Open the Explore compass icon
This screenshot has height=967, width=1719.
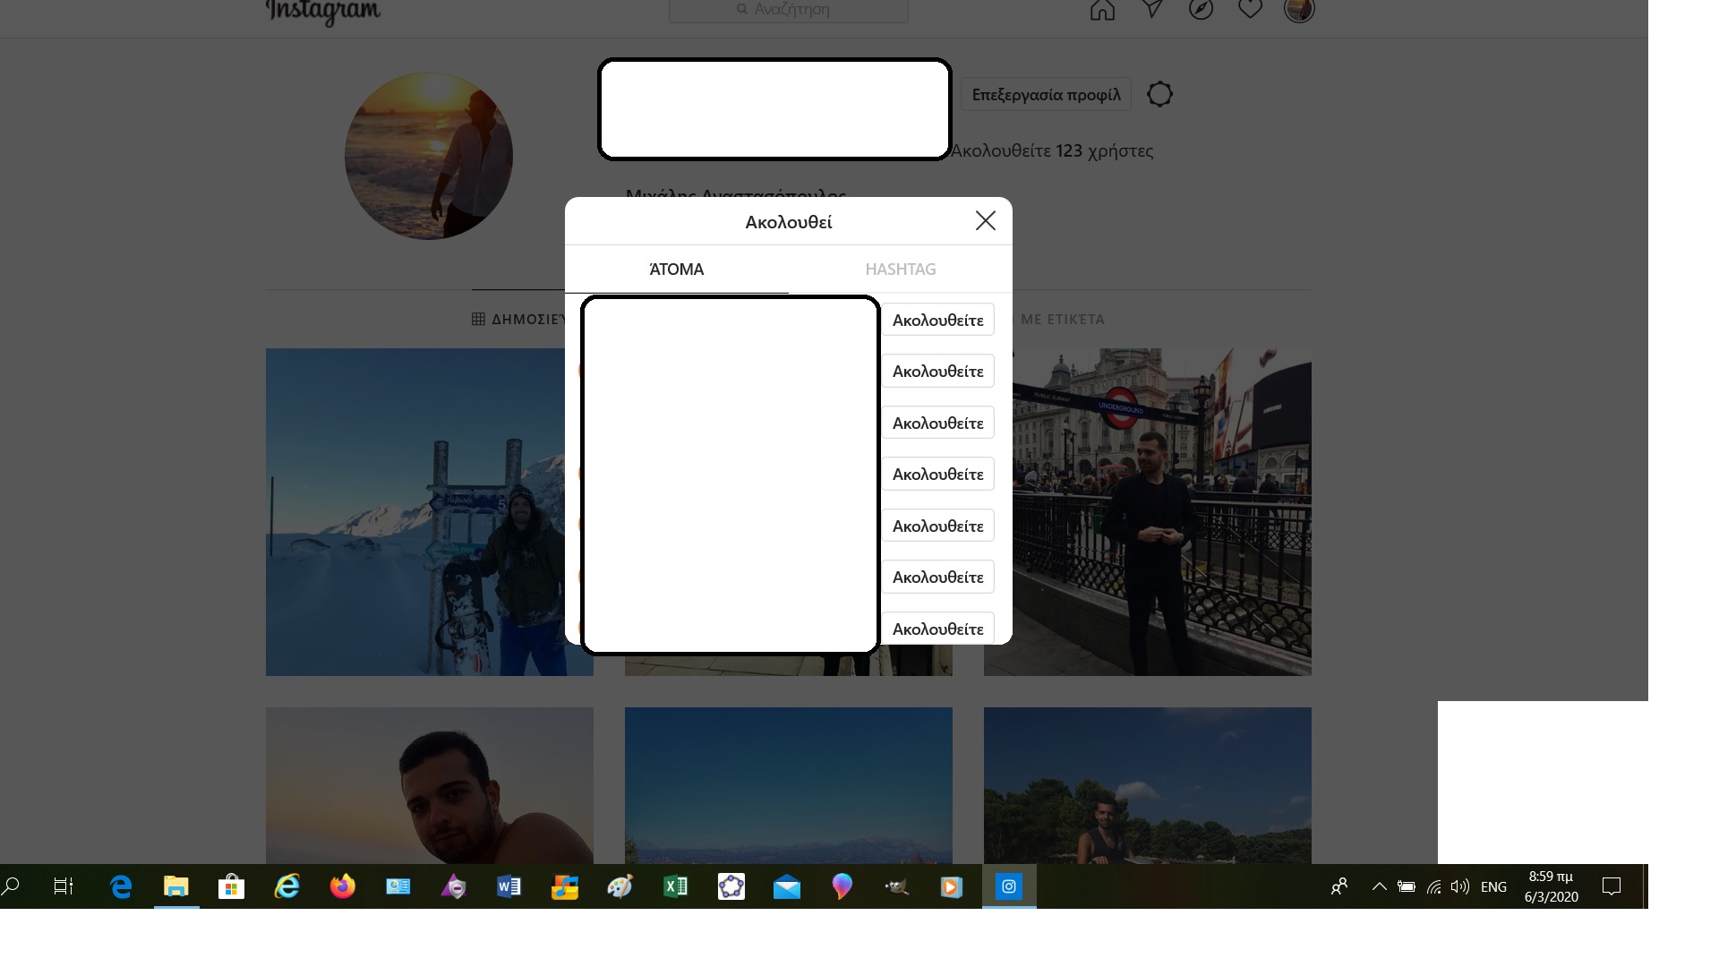[x=1201, y=9]
